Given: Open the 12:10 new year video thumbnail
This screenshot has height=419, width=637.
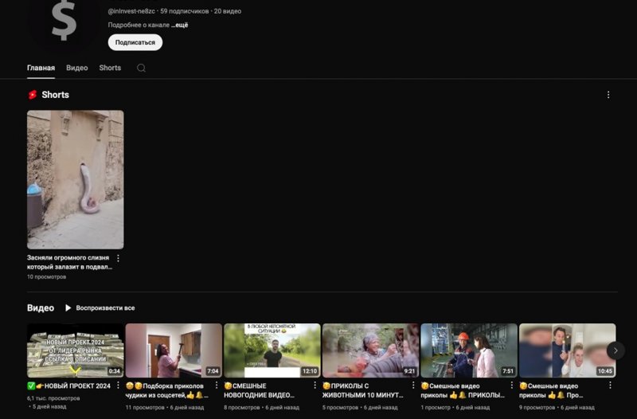Looking at the screenshot, I should click(272, 350).
